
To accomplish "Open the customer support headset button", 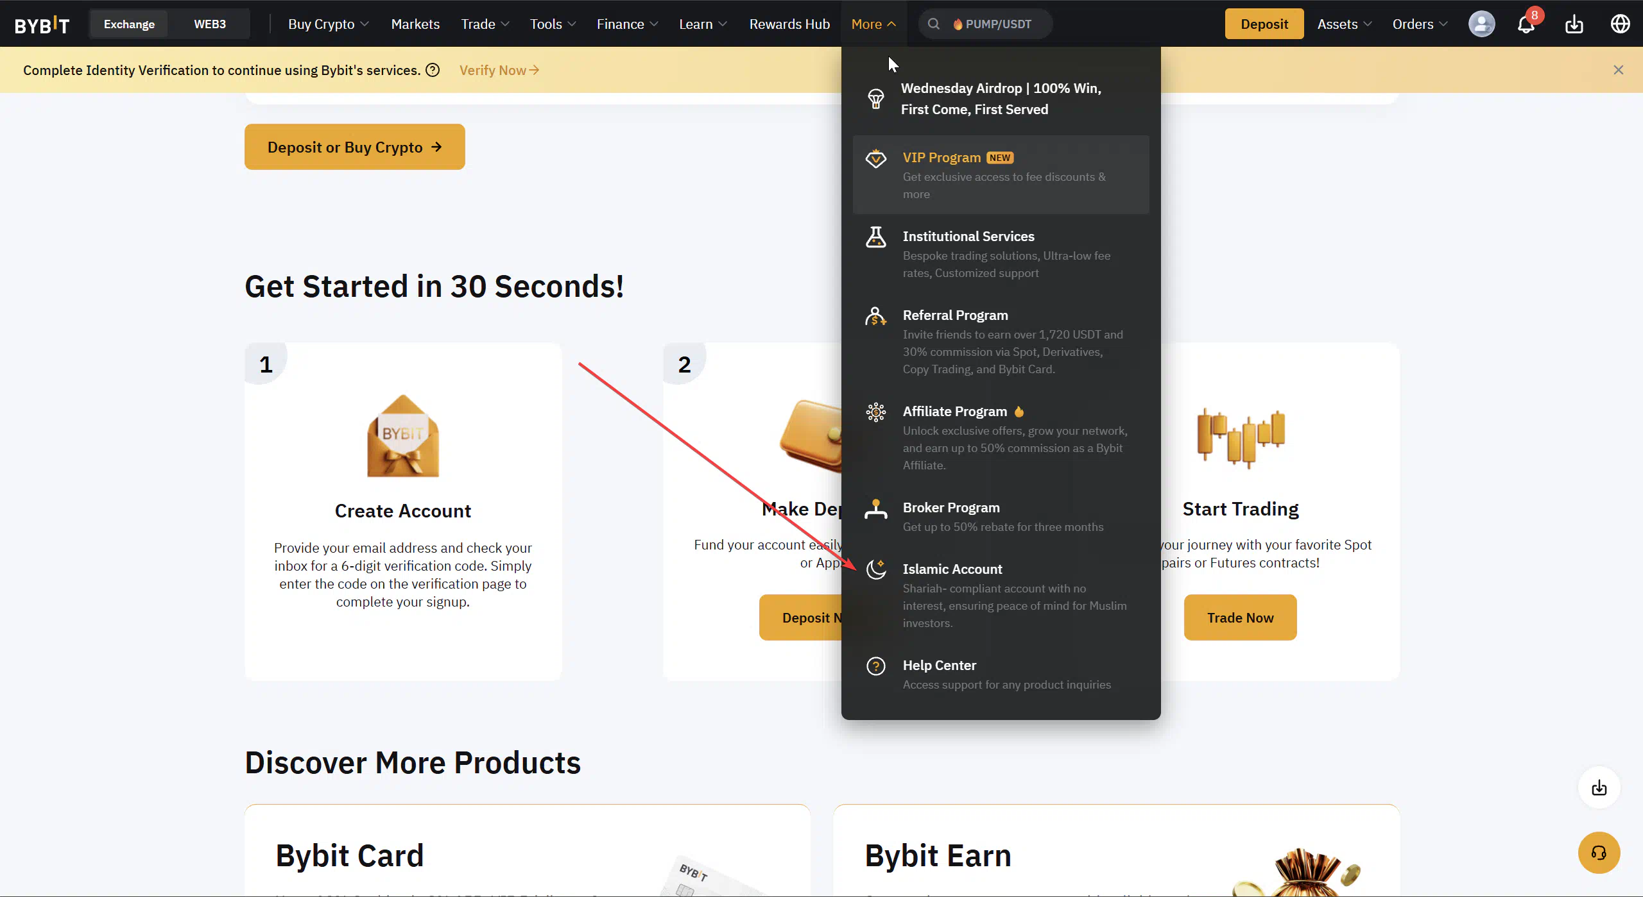I will (x=1599, y=853).
